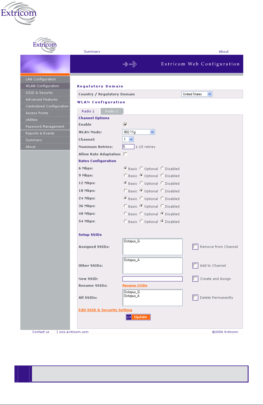
Task: Open the Rename SSIDs link
Action: coord(135,286)
